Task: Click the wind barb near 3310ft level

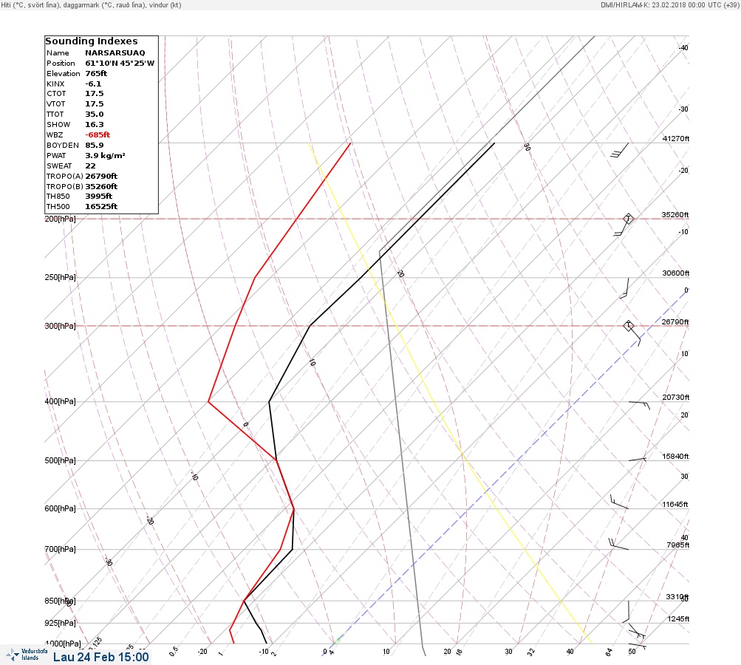Action: (x=626, y=612)
